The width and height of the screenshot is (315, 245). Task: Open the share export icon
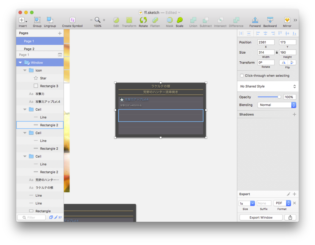pos(290,218)
